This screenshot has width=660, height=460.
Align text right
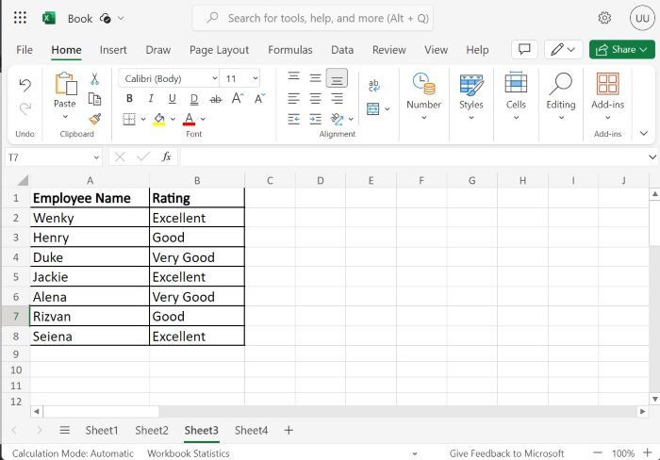[x=337, y=98]
